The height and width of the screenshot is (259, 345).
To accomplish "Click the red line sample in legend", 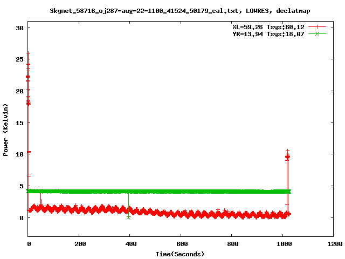I will click(317, 27).
